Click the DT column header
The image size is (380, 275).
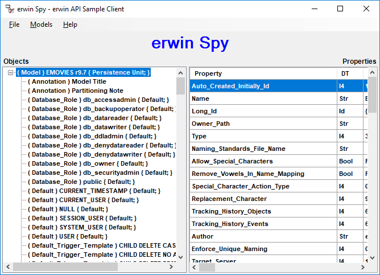point(345,73)
